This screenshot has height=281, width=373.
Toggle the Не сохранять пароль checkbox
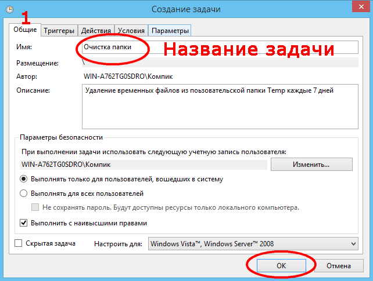pos(35,207)
